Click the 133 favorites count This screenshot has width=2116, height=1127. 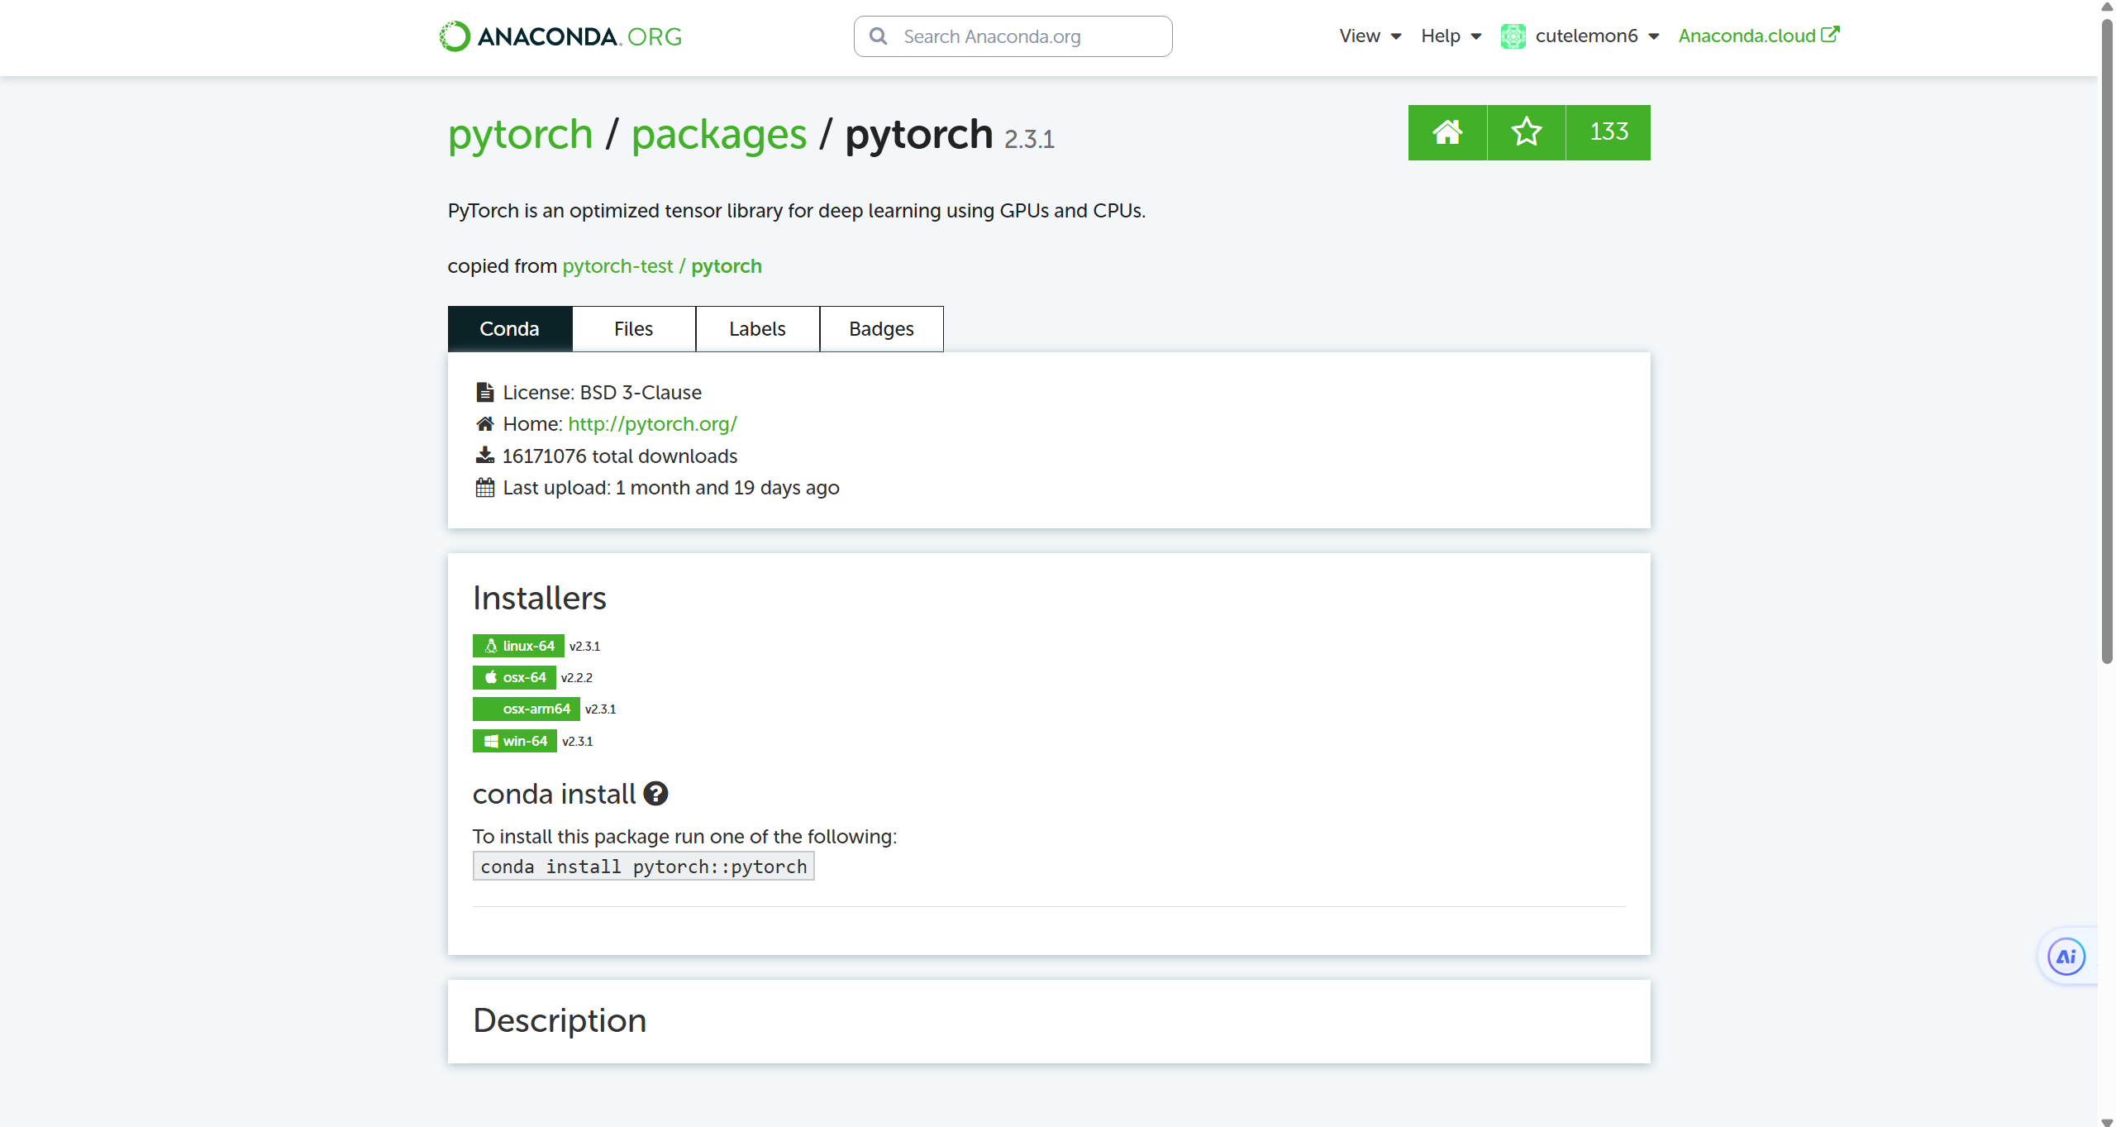click(1608, 132)
